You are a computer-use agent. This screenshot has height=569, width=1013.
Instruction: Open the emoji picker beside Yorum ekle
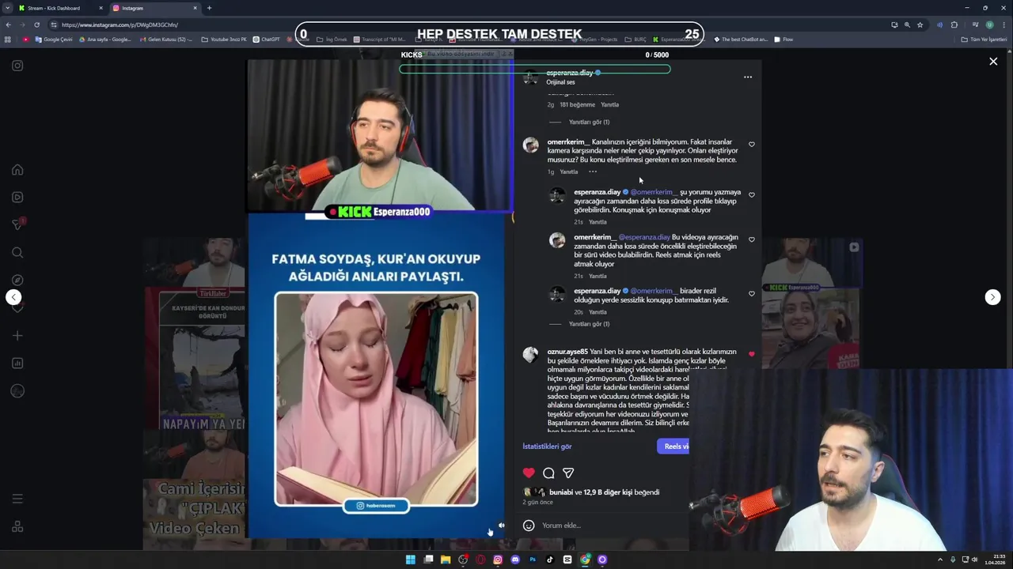tap(529, 526)
